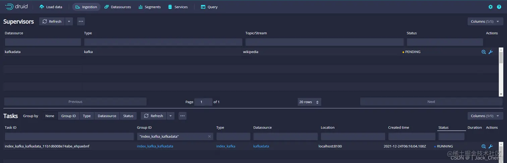
Task: Go to the Datasources view
Action: point(118,7)
